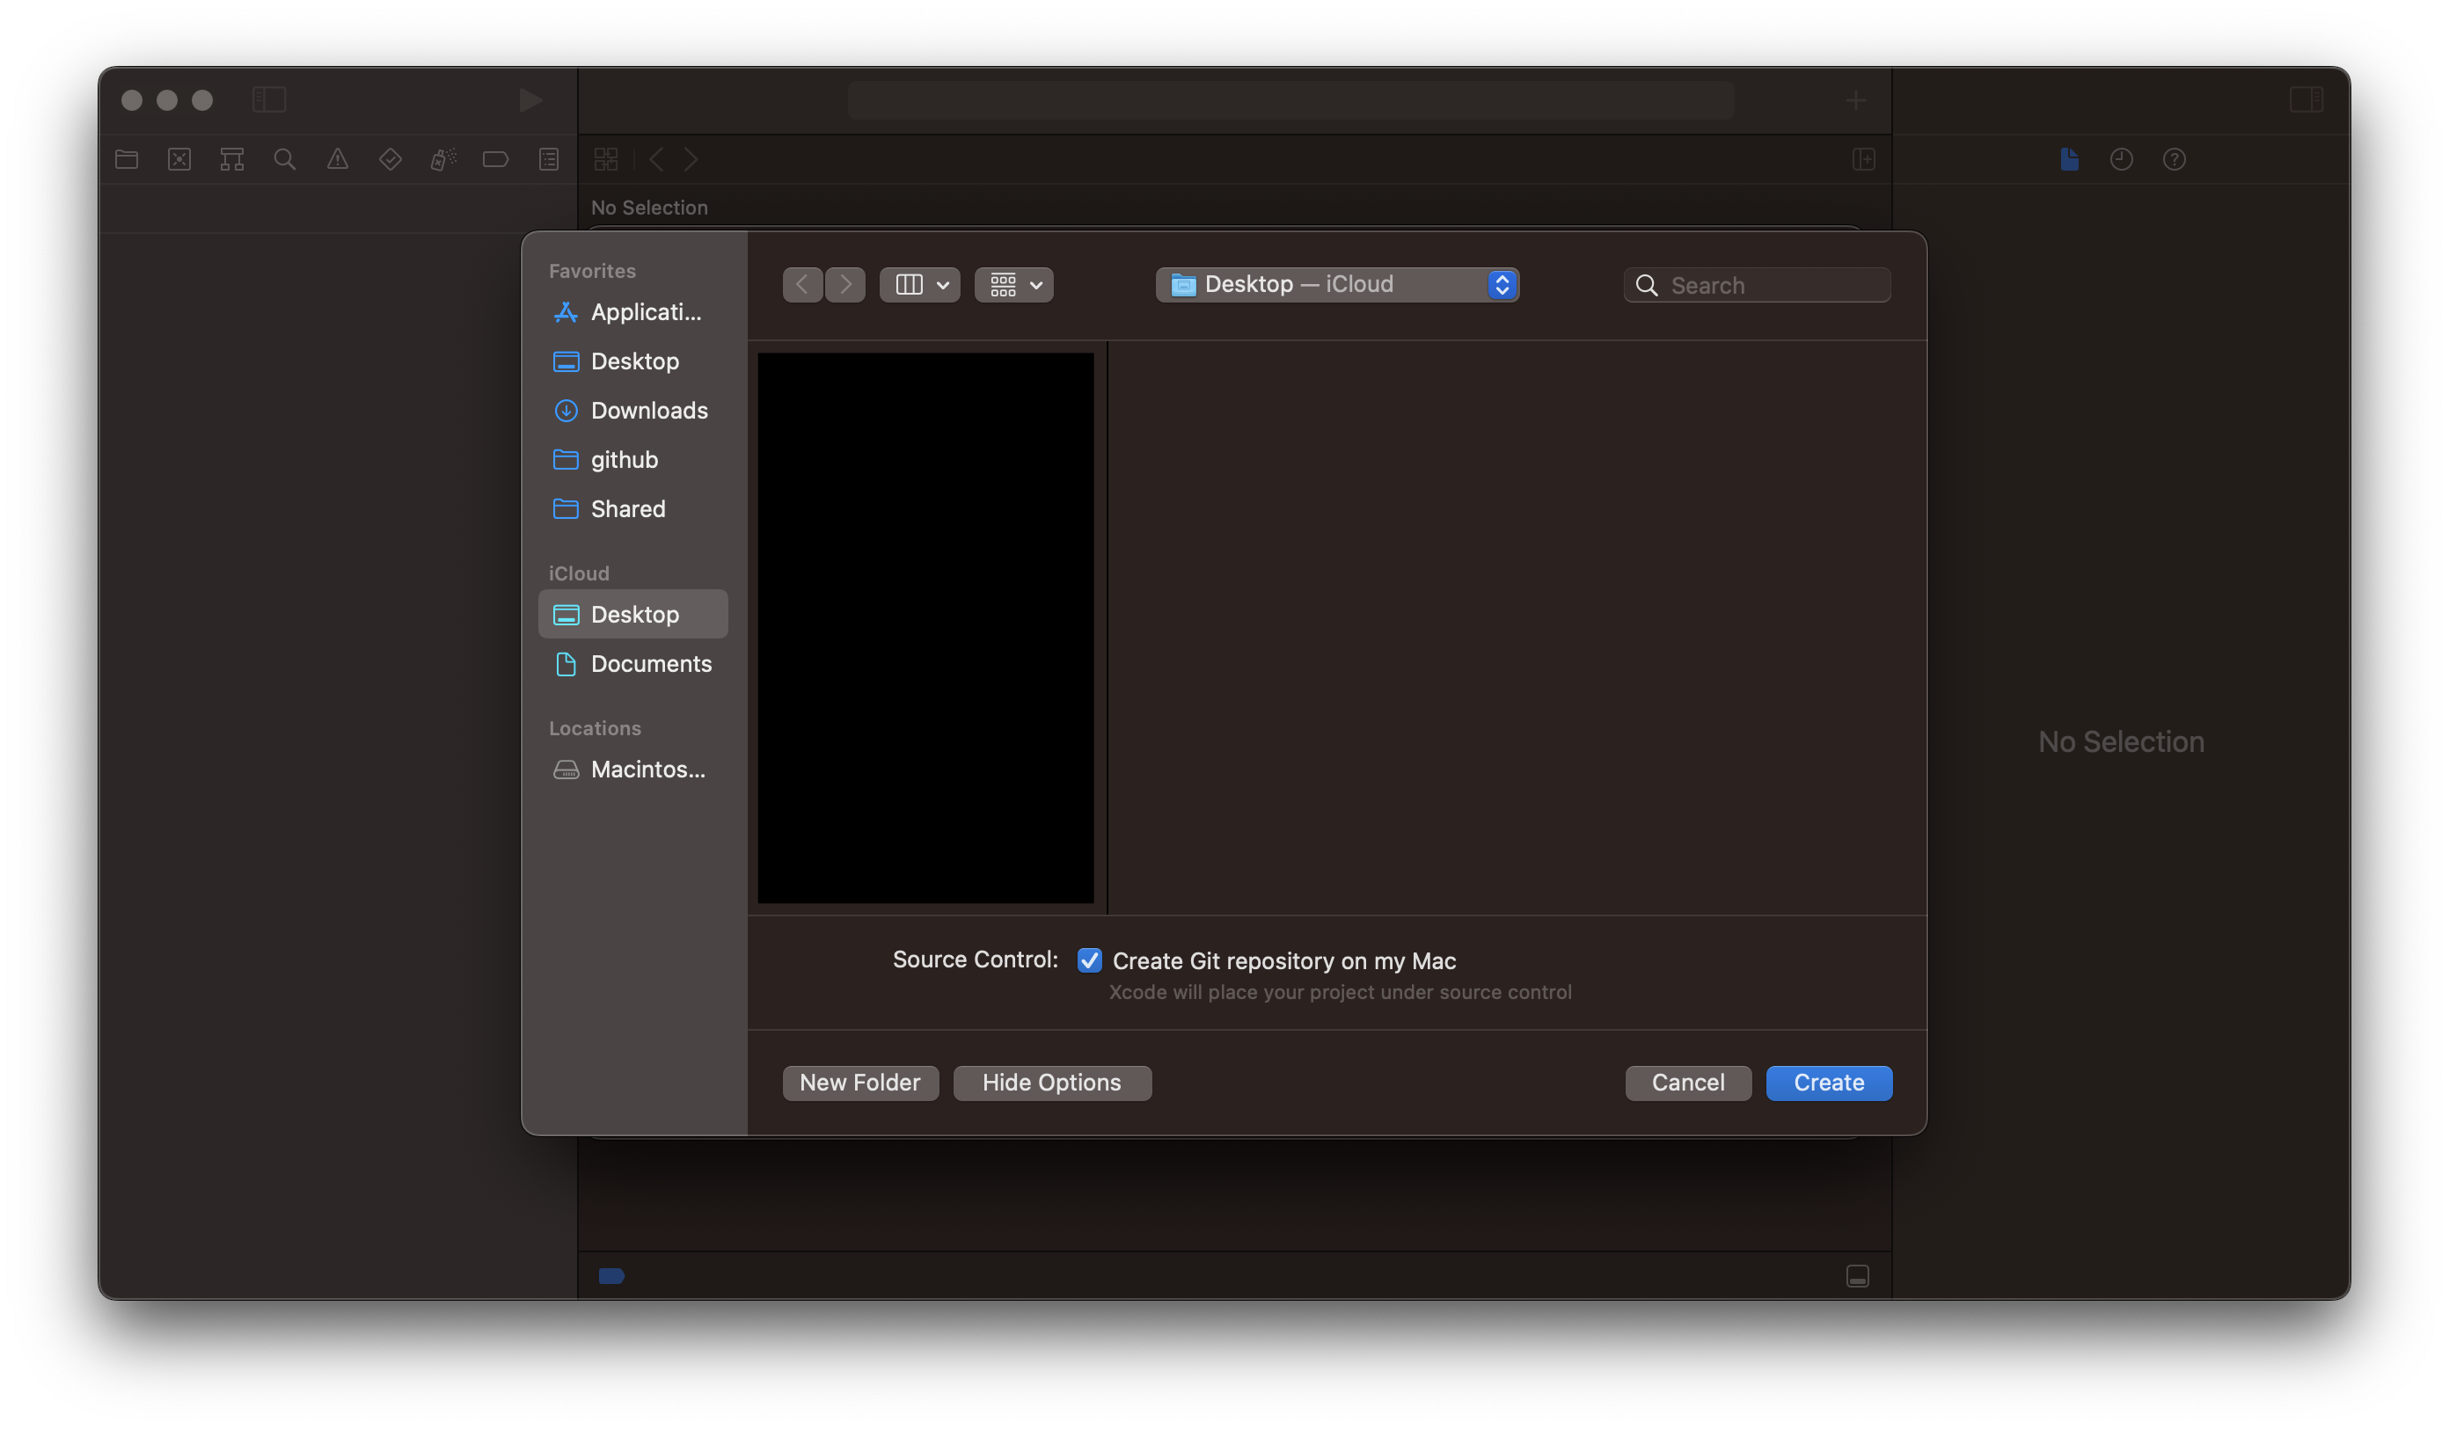Open the Desktop — iCloud location dropdown
2449x1430 pixels.
[x=1336, y=285]
